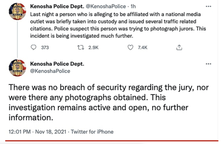221x144 pixels.
Task: Like the first tweet via the heart icon
Action: (x=131, y=47)
